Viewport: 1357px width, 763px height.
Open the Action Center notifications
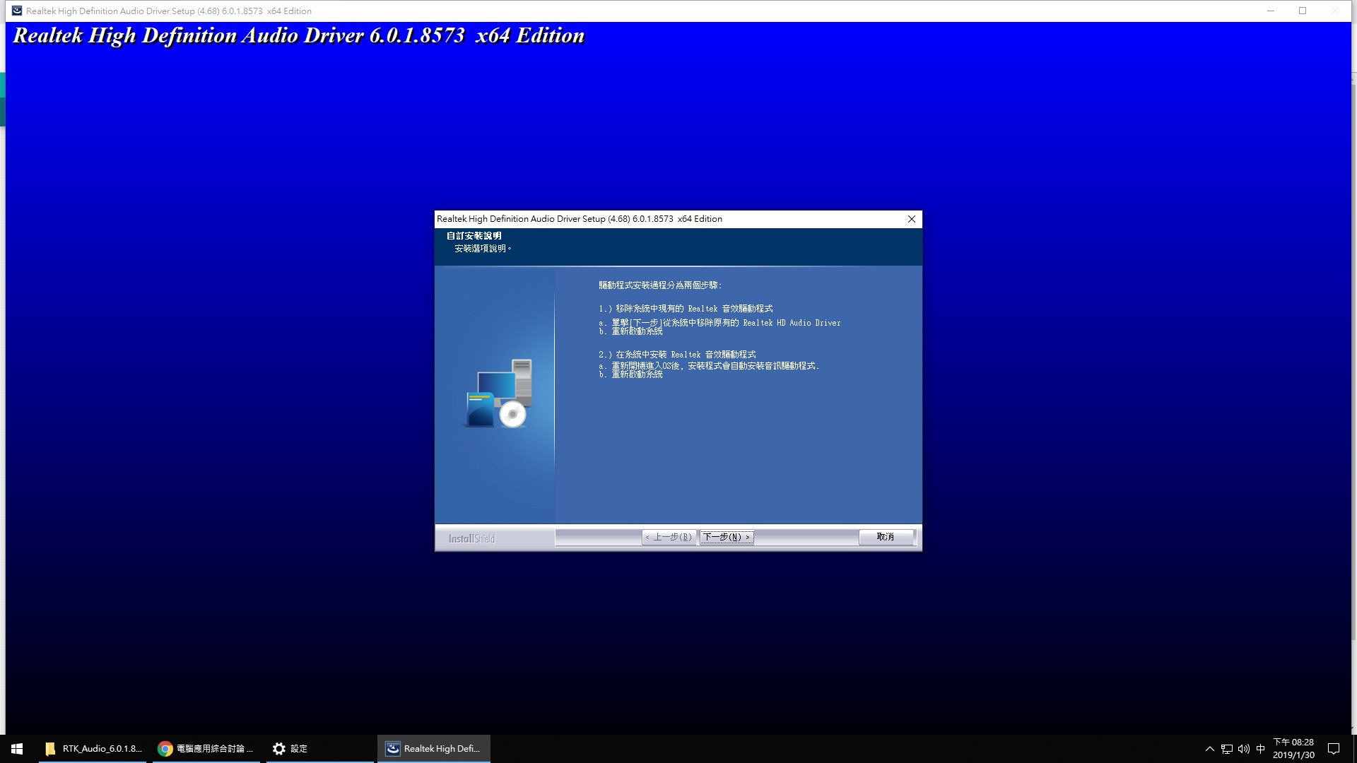1334,749
